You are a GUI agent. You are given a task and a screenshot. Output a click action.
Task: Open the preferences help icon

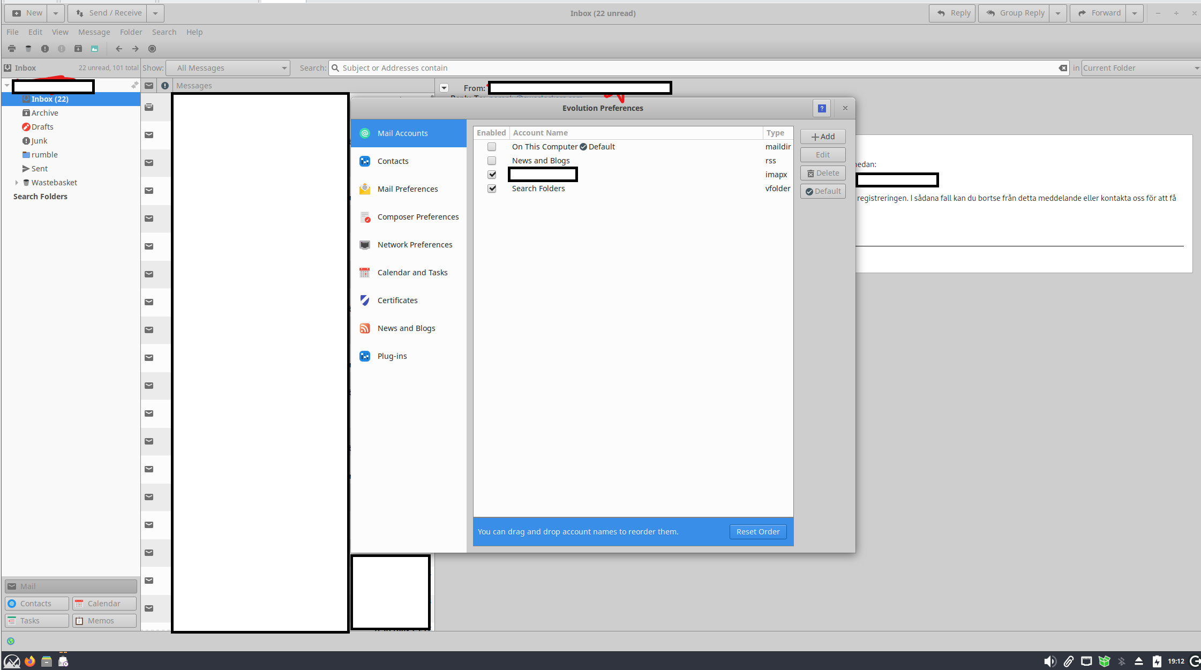point(822,108)
